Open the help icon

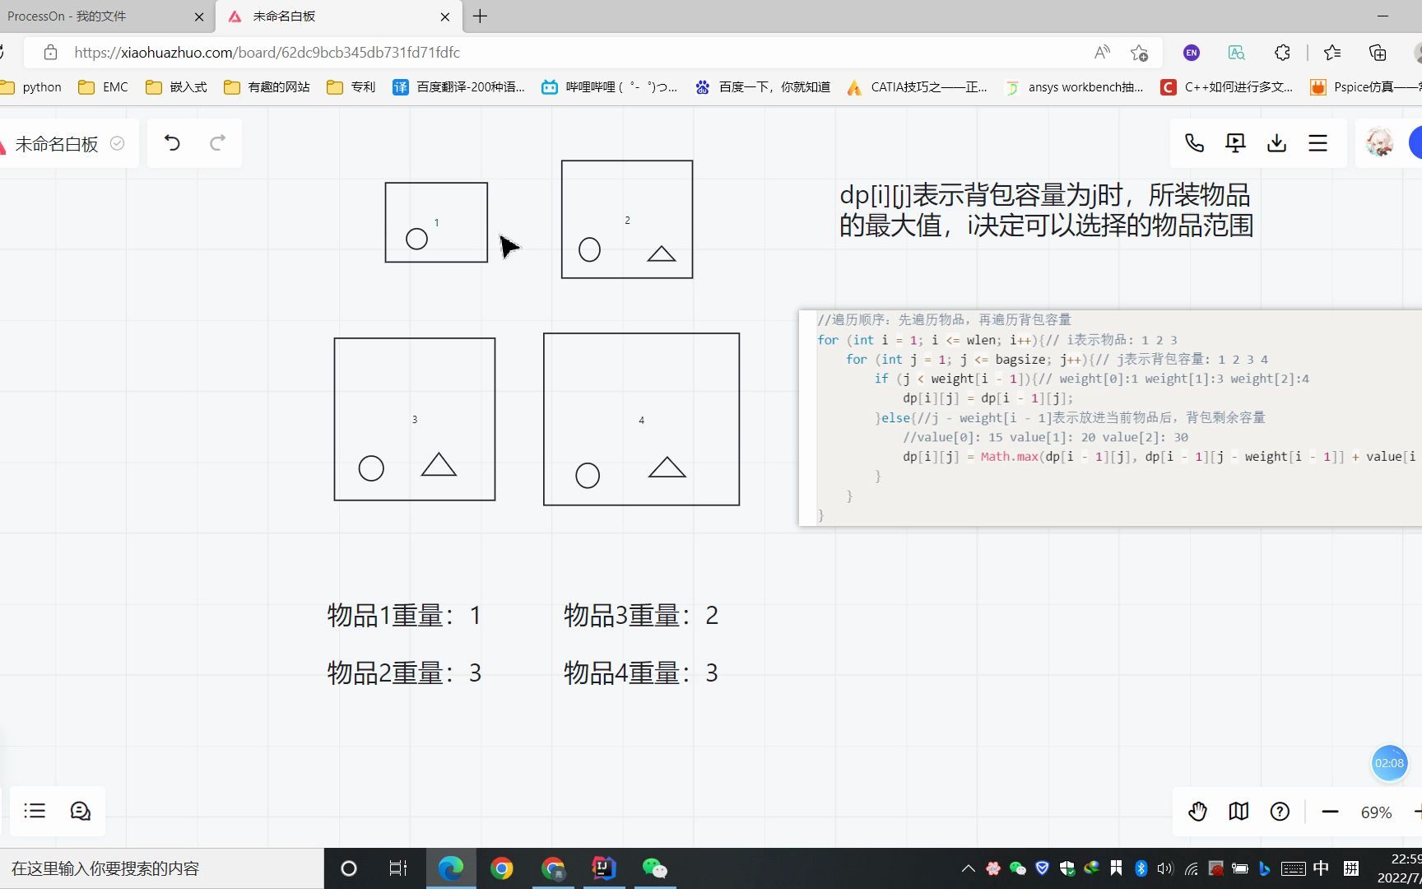coord(1280,812)
